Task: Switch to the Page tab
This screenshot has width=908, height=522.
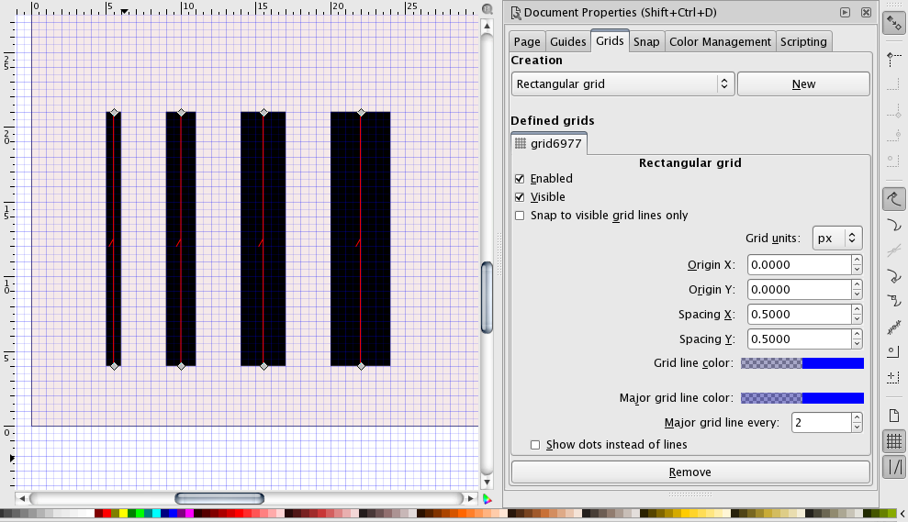Action: (527, 41)
